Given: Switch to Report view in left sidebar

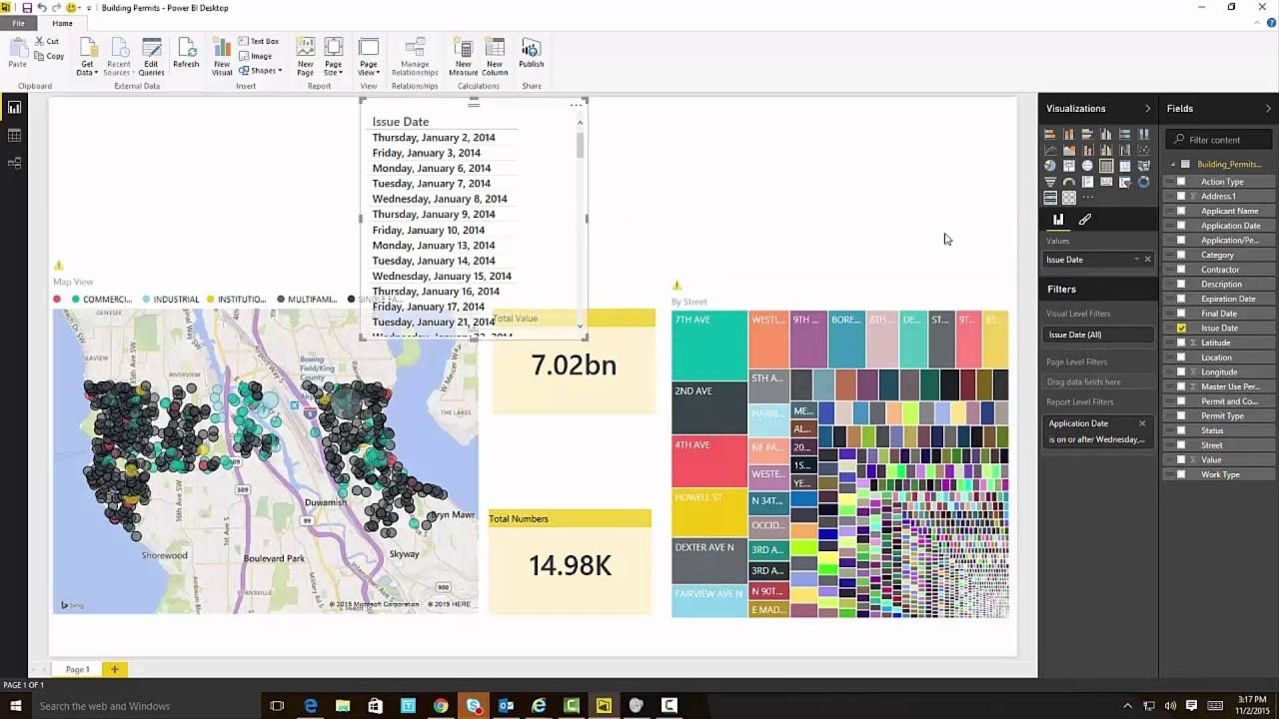Looking at the screenshot, I should pyautogui.click(x=14, y=108).
